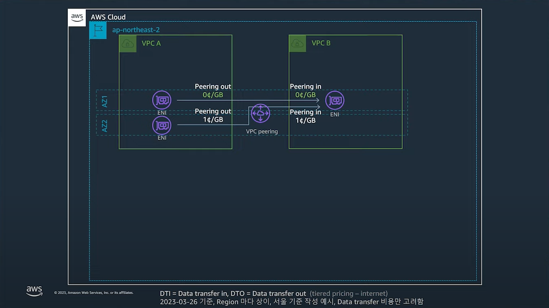
Task: Click the AWS Cloud logo icon
Action: [77, 18]
